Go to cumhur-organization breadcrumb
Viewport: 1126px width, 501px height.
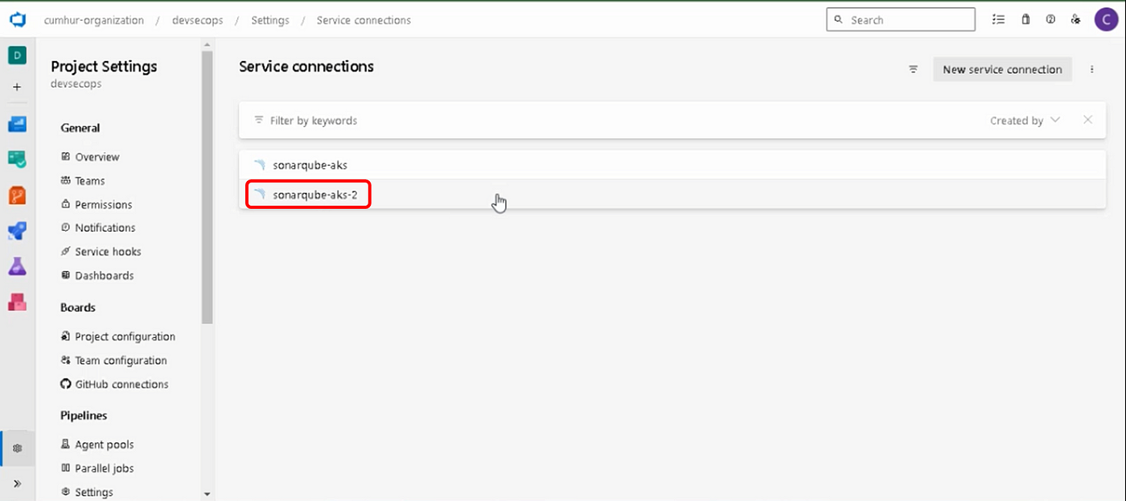94,20
